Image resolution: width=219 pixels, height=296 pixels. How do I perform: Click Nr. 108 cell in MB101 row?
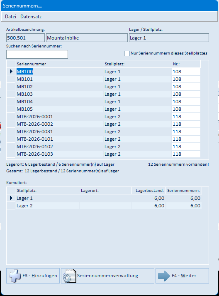(186, 79)
